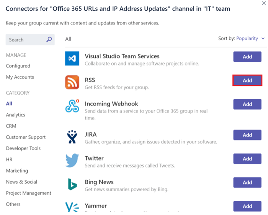Select the CRM category
This screenshot has width=268, height=215.
pos(11,126)
